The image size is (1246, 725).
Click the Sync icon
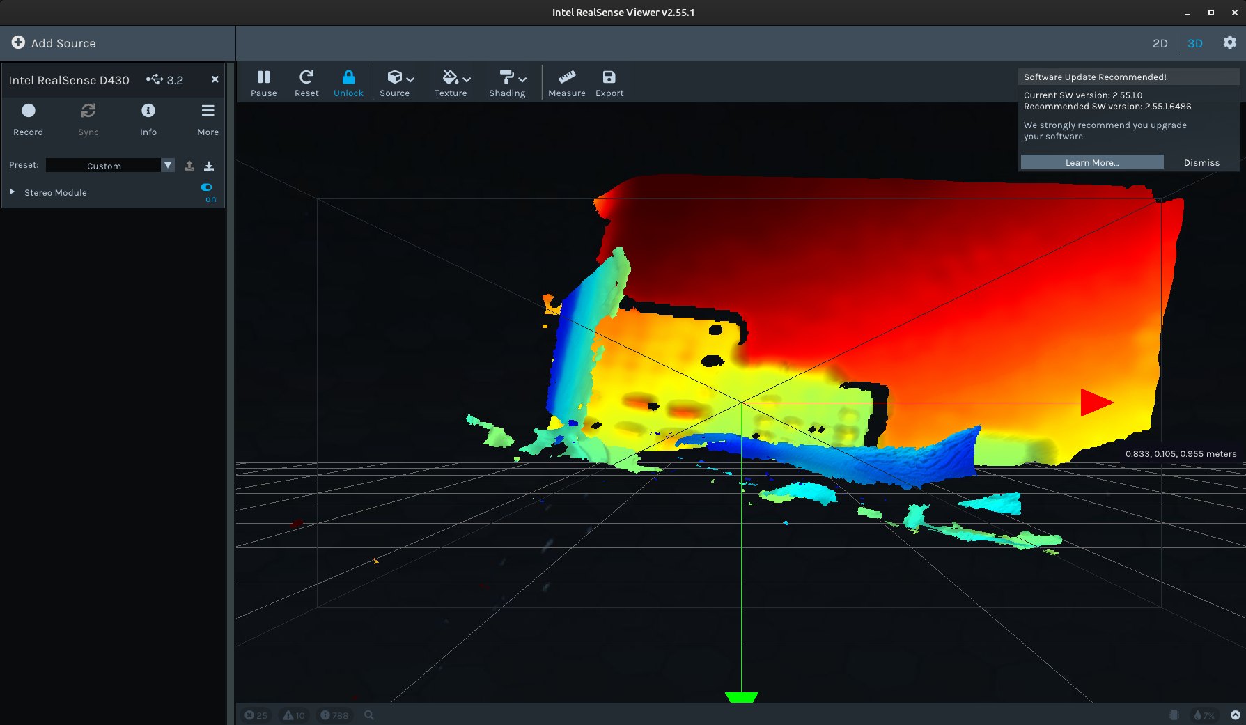click(88, 110)
